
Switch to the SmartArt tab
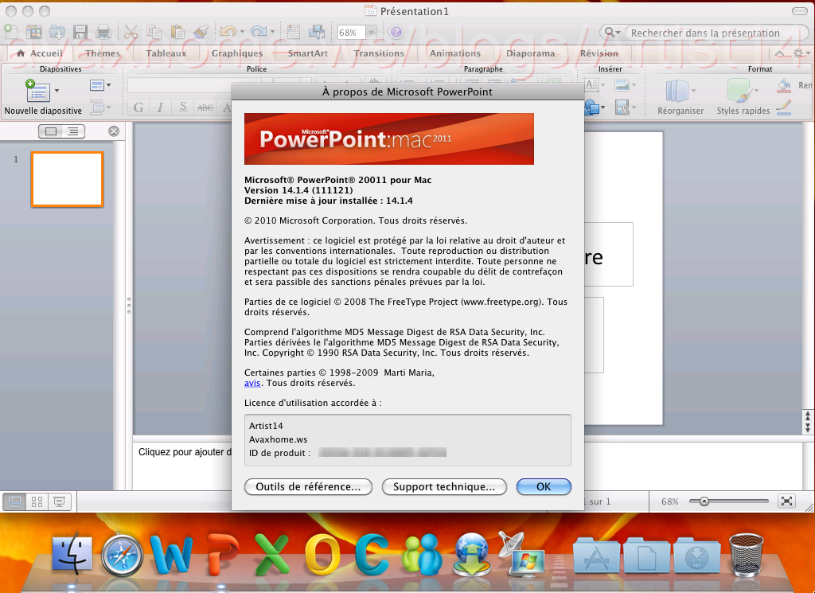point(308,53)
